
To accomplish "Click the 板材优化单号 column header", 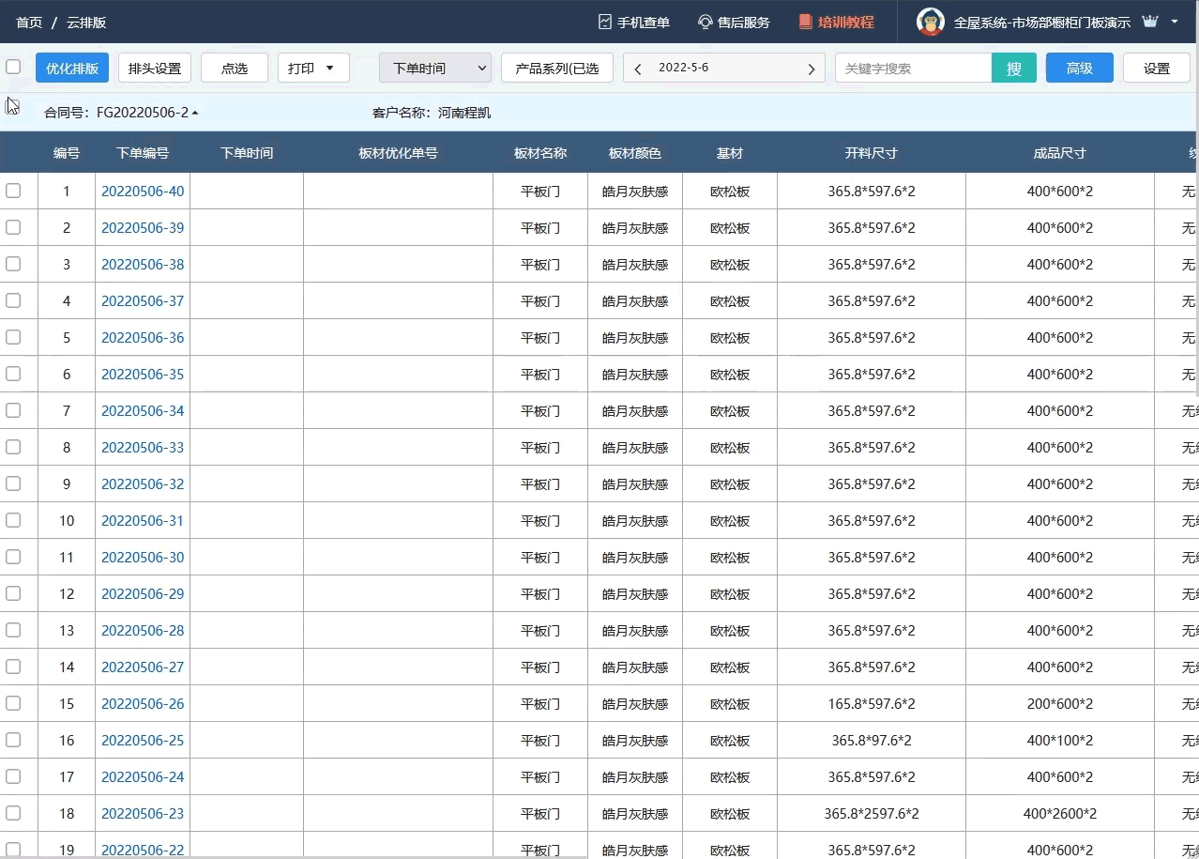I will click(399, 153).
